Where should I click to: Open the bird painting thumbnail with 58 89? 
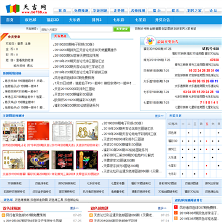tap(14, 160)
